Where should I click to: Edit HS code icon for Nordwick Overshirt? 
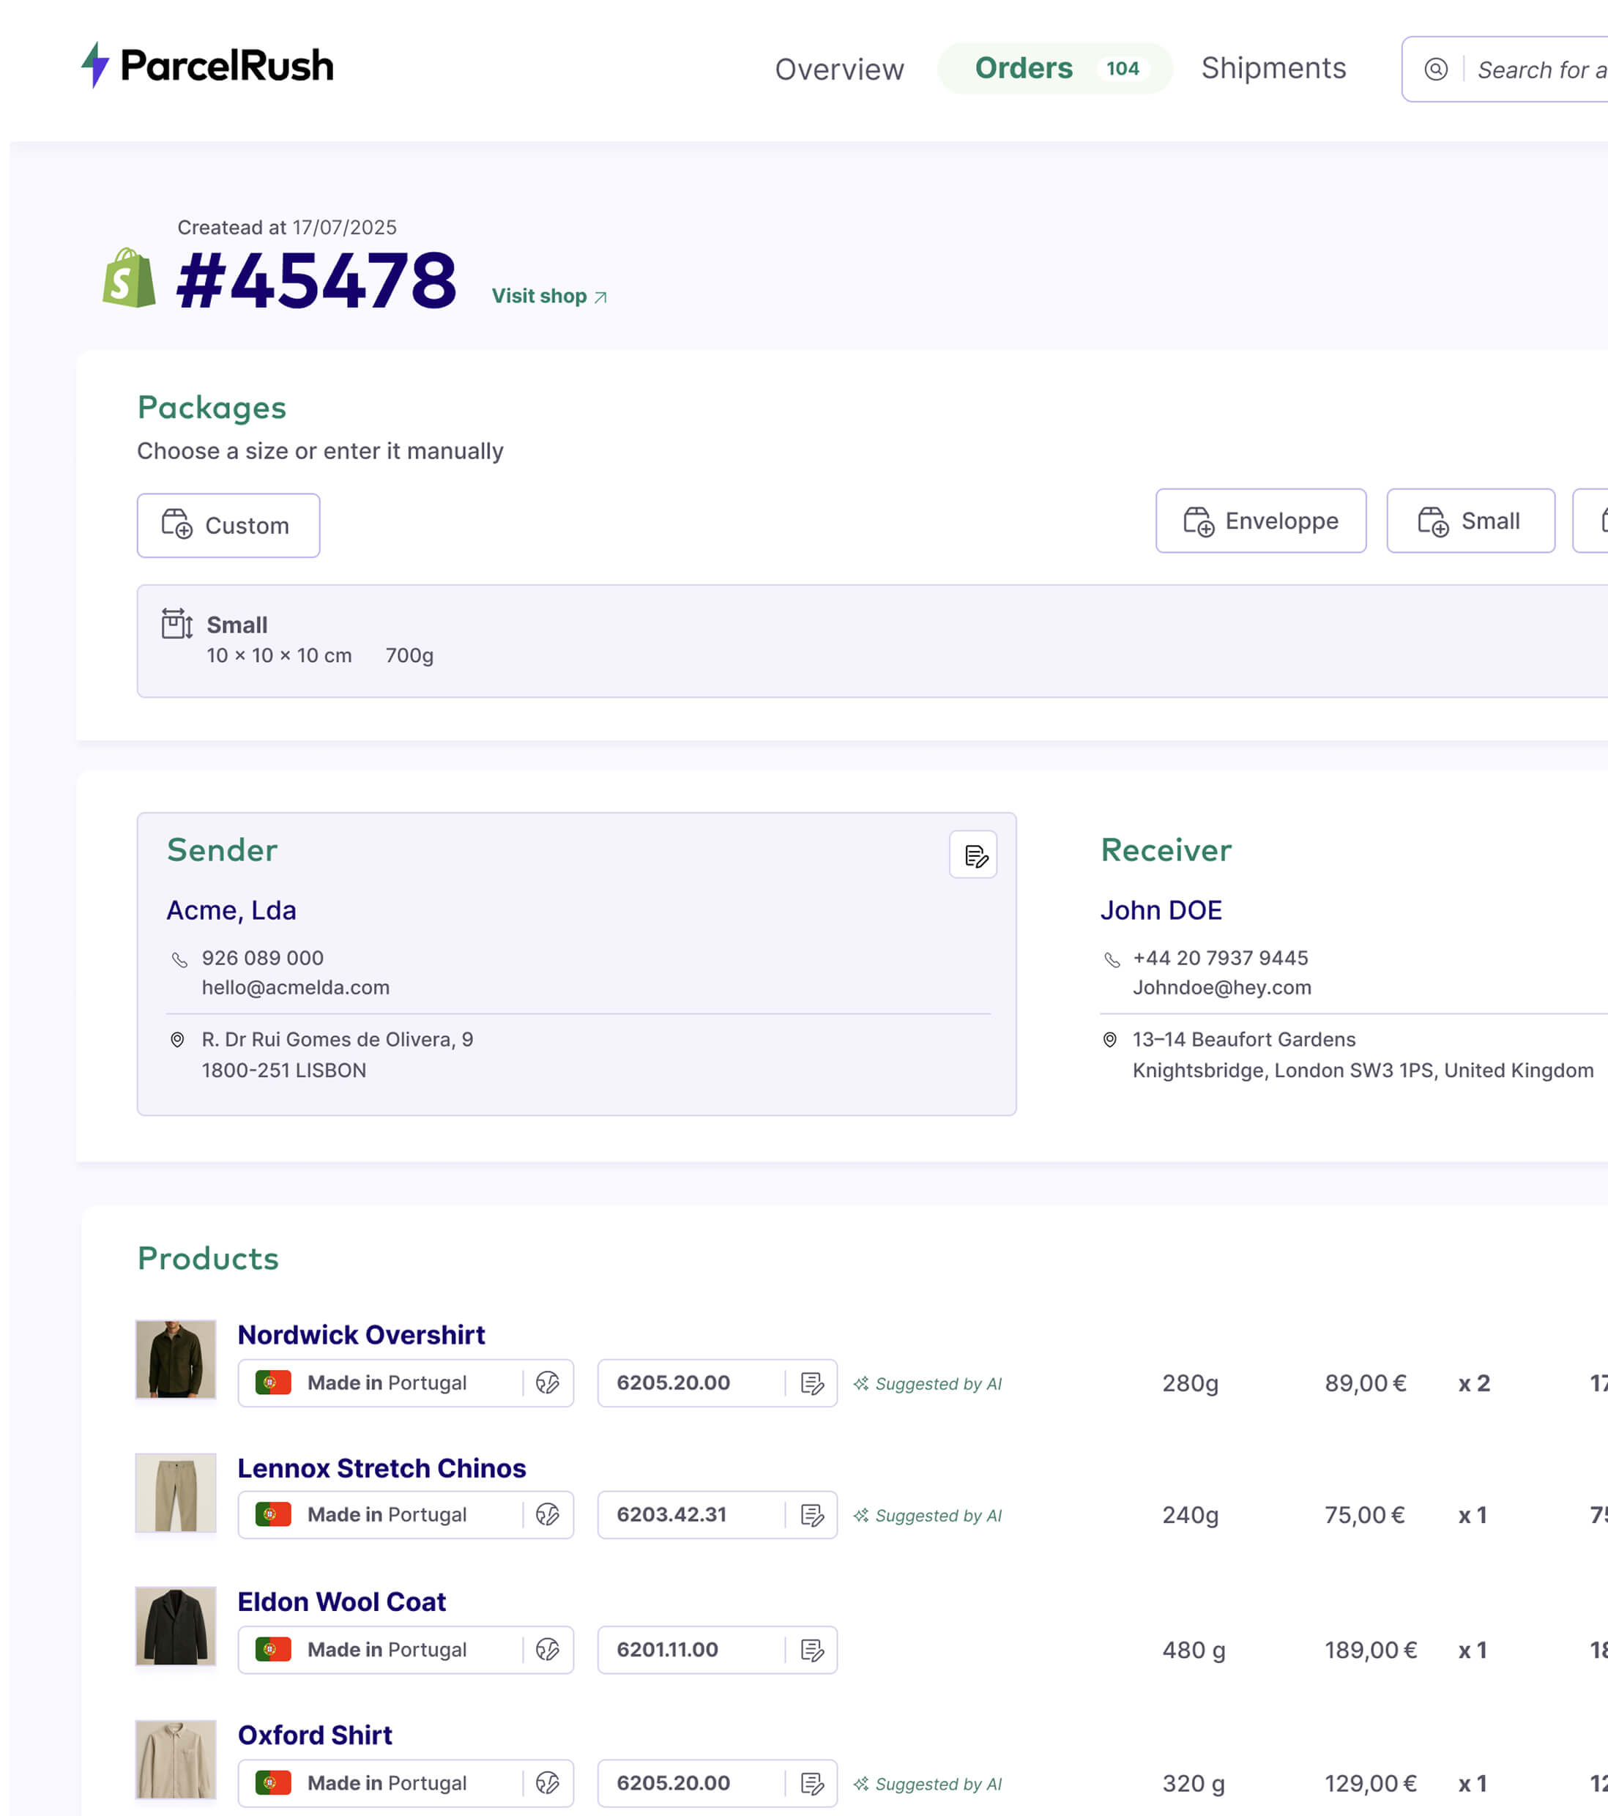tap(812, 1383)
